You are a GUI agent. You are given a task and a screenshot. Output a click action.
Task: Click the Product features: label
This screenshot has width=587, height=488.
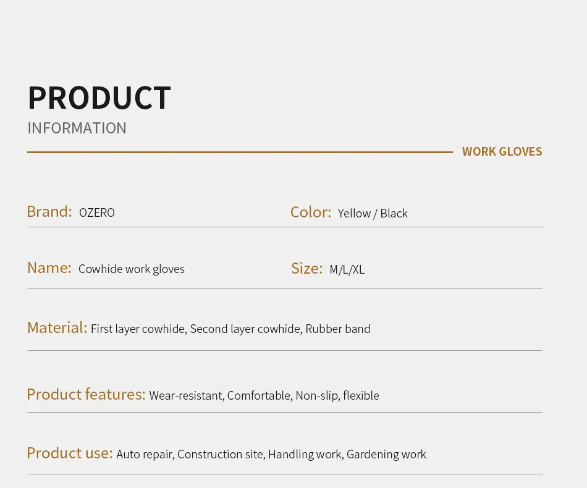(x=86, y=395)
